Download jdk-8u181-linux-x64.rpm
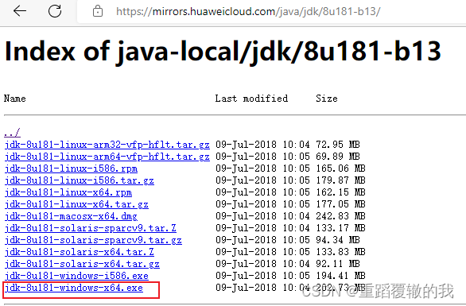 tap(68, 192)
